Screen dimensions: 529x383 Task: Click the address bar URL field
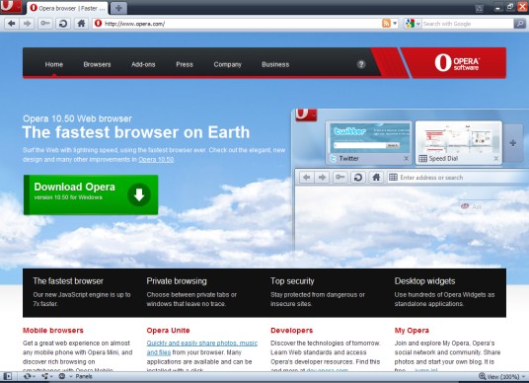[x=241, y=24]
